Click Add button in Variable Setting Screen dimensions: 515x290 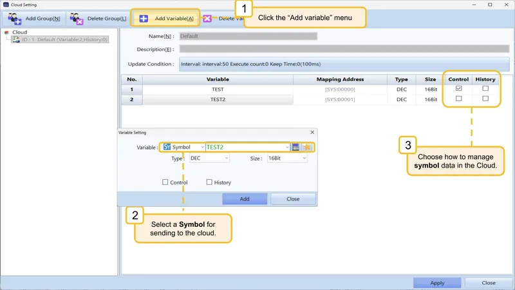[x=245, y=199]
